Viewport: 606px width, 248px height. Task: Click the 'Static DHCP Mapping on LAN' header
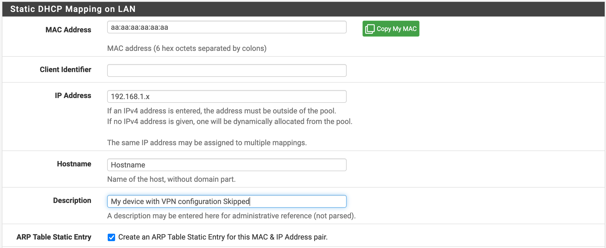click(73, 9)
